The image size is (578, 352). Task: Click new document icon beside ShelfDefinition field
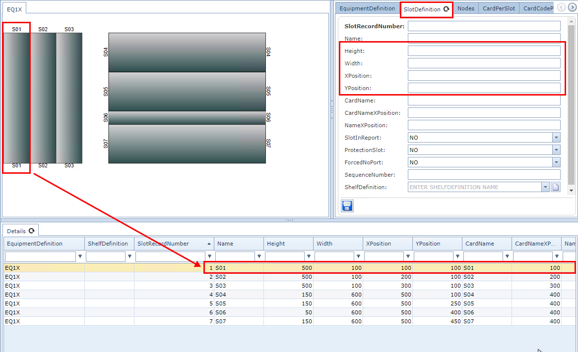[x=556, y=187]
